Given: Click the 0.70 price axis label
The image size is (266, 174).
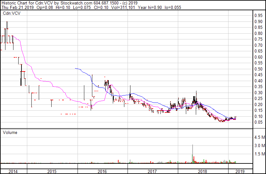Looking at the screenshot, I should point(258,45).
